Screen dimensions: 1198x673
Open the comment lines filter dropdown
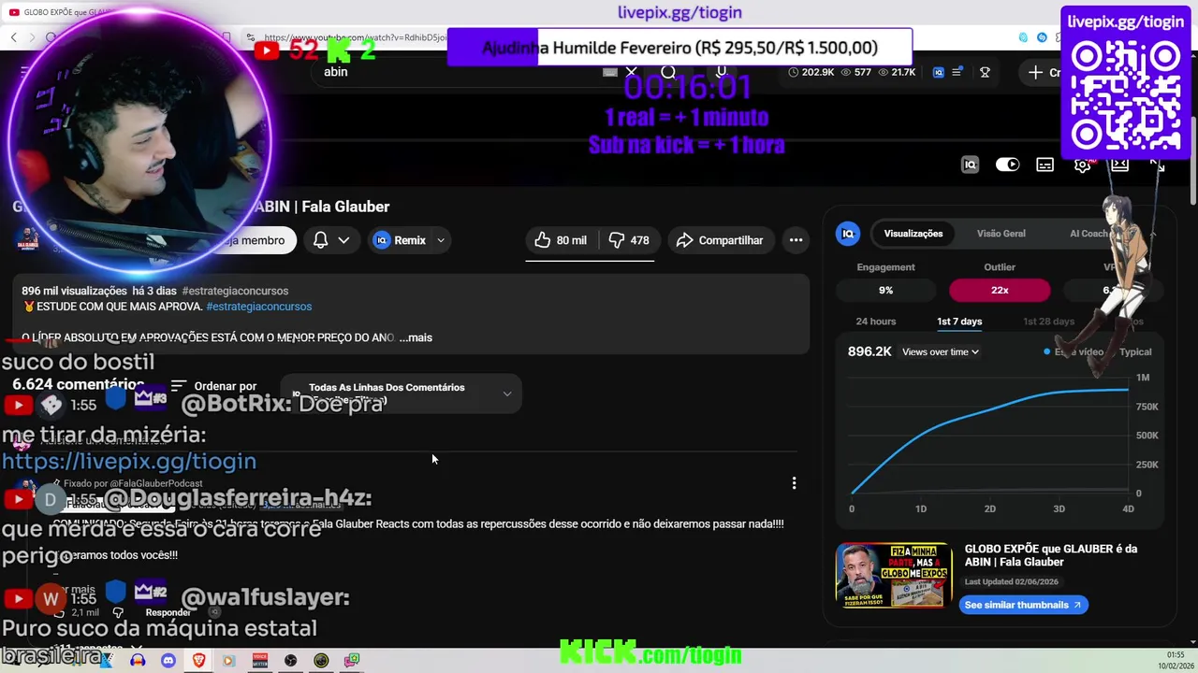pyautogui.click(x=401, y=394)
